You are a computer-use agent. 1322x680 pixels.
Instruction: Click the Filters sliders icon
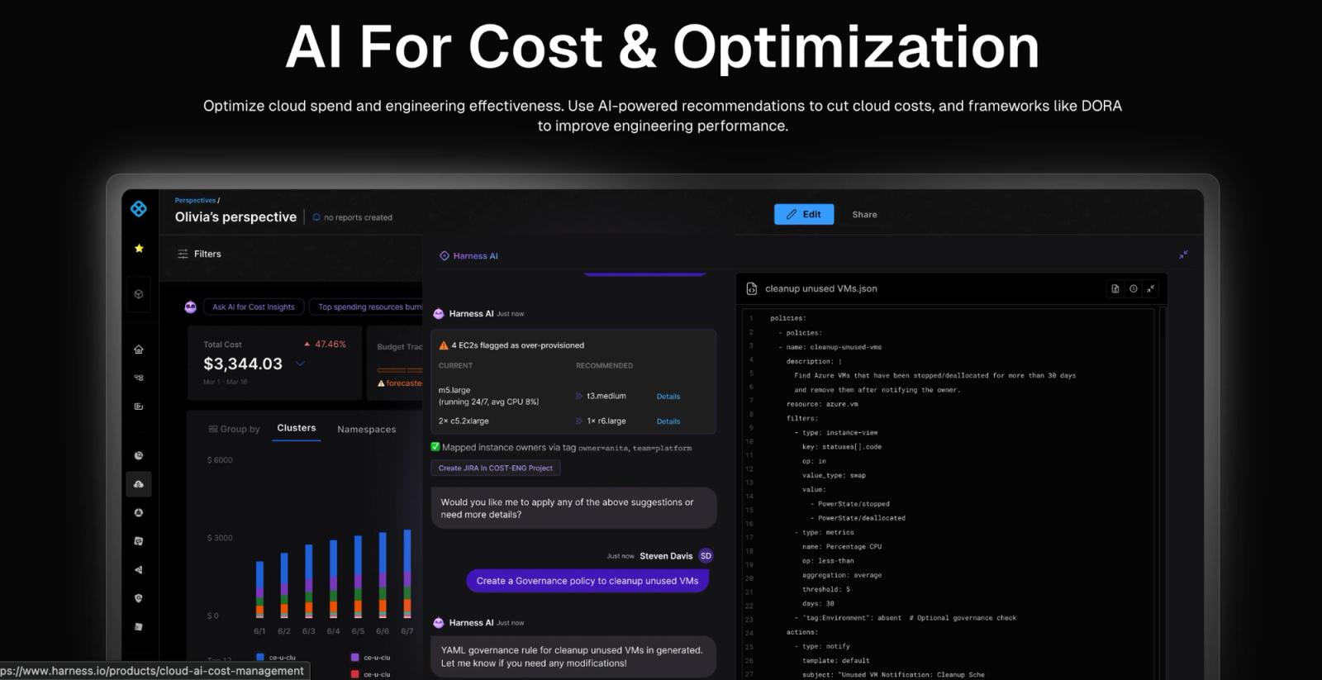[x=183, y=254]
